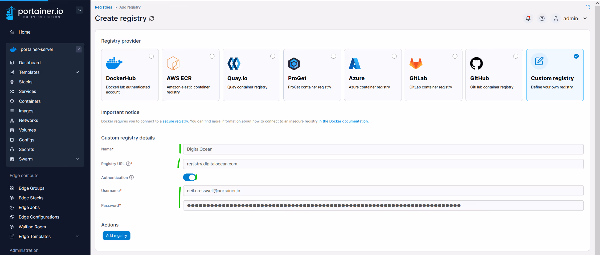Click Registry URL help tooltip icon
This screenshot has height=255, width=600.
(x=128, y=164)
